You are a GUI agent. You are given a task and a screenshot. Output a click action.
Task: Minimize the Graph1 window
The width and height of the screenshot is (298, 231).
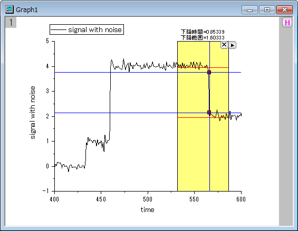tap(249, 10)
